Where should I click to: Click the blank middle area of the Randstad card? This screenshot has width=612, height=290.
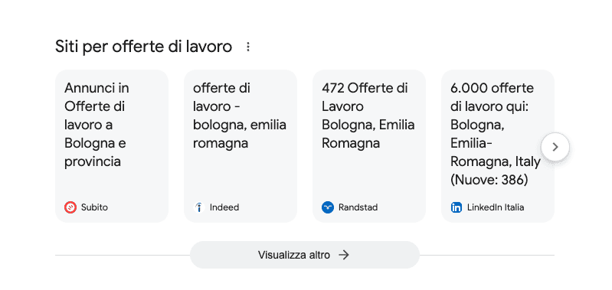(x=369, y=175)
